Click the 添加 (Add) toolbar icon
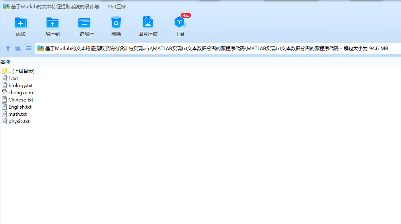Screen dimensions: 401x224 (x=20, y=23)
